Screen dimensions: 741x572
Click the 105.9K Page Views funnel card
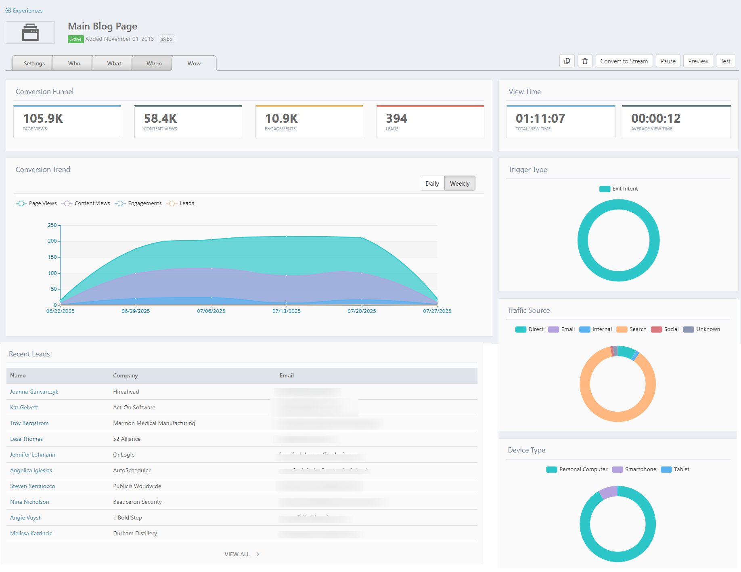coord(67,122)
